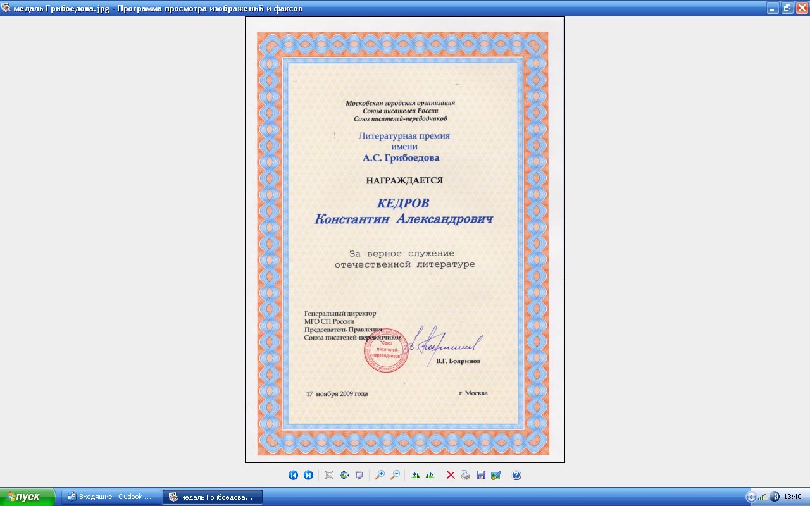Image resolution: width=810 pixels, height=506 pixels.
Task: Go to the previous image
Action: (293, 475)
